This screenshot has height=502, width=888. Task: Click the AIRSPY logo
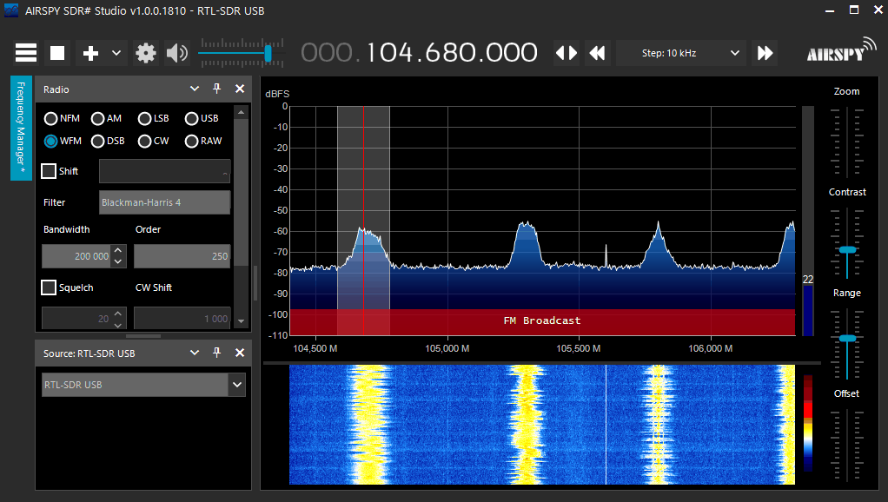point(840,50)
